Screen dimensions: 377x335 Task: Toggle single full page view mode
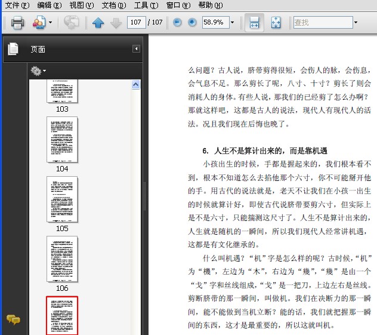coord(276,23)
